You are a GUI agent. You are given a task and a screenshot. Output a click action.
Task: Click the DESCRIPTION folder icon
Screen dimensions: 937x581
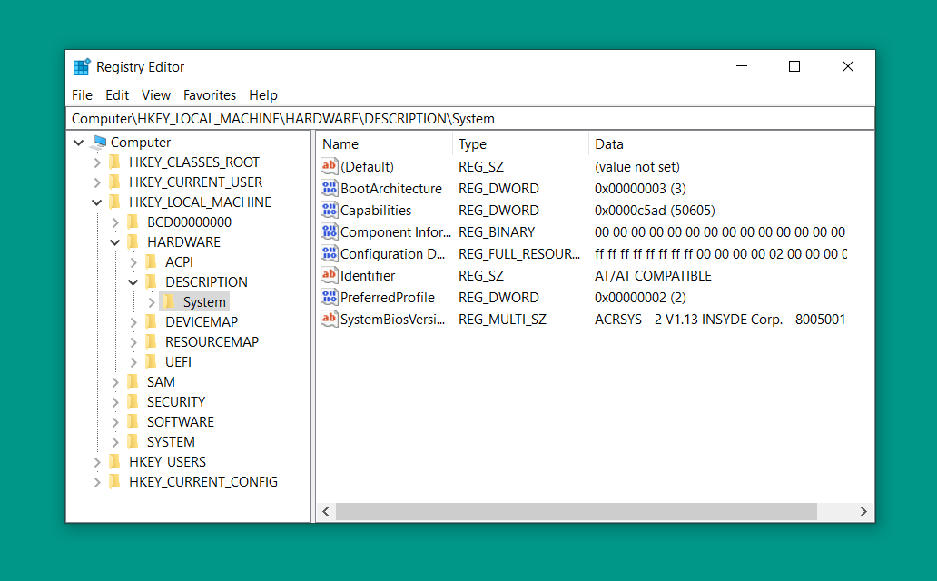coord(152,282)
